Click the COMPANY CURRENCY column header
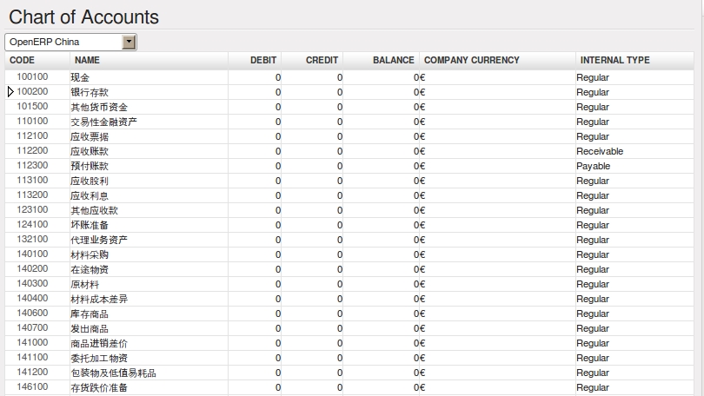 coord(471,60)
